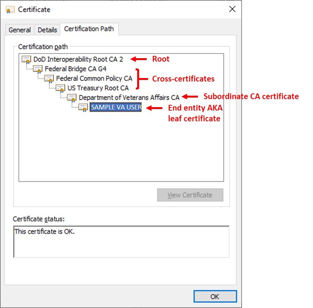Click the Federal Common Policy CA certificate icon
This screenshot has height=308, width=313.
coord(49,79)
